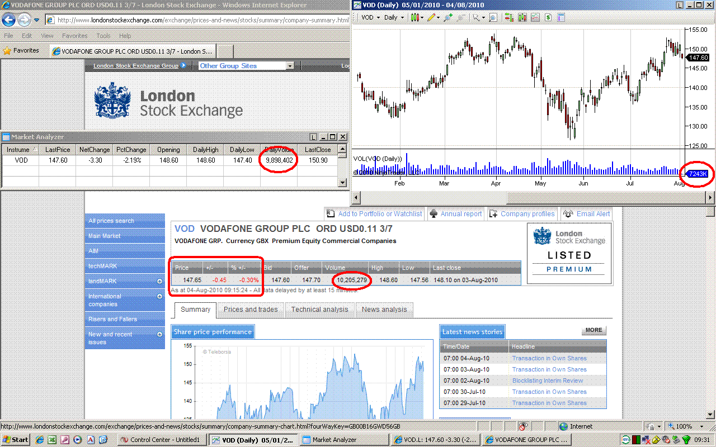Expand New and recent issues plus icon
Image resolution: width=716 pixels, height=447 pixels.
tap(159, 335)
